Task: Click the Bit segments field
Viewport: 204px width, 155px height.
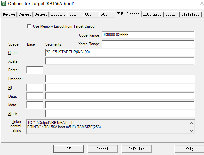Action: [120, 87]
